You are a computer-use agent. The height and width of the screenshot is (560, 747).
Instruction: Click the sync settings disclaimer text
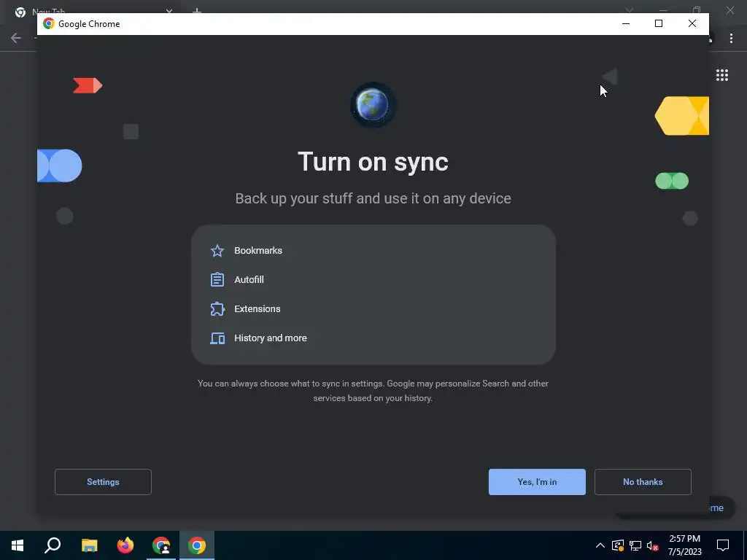[373, 391]
